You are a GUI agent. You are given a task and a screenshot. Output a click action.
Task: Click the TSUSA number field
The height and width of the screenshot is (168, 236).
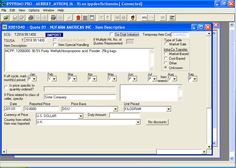pos(35,40)
